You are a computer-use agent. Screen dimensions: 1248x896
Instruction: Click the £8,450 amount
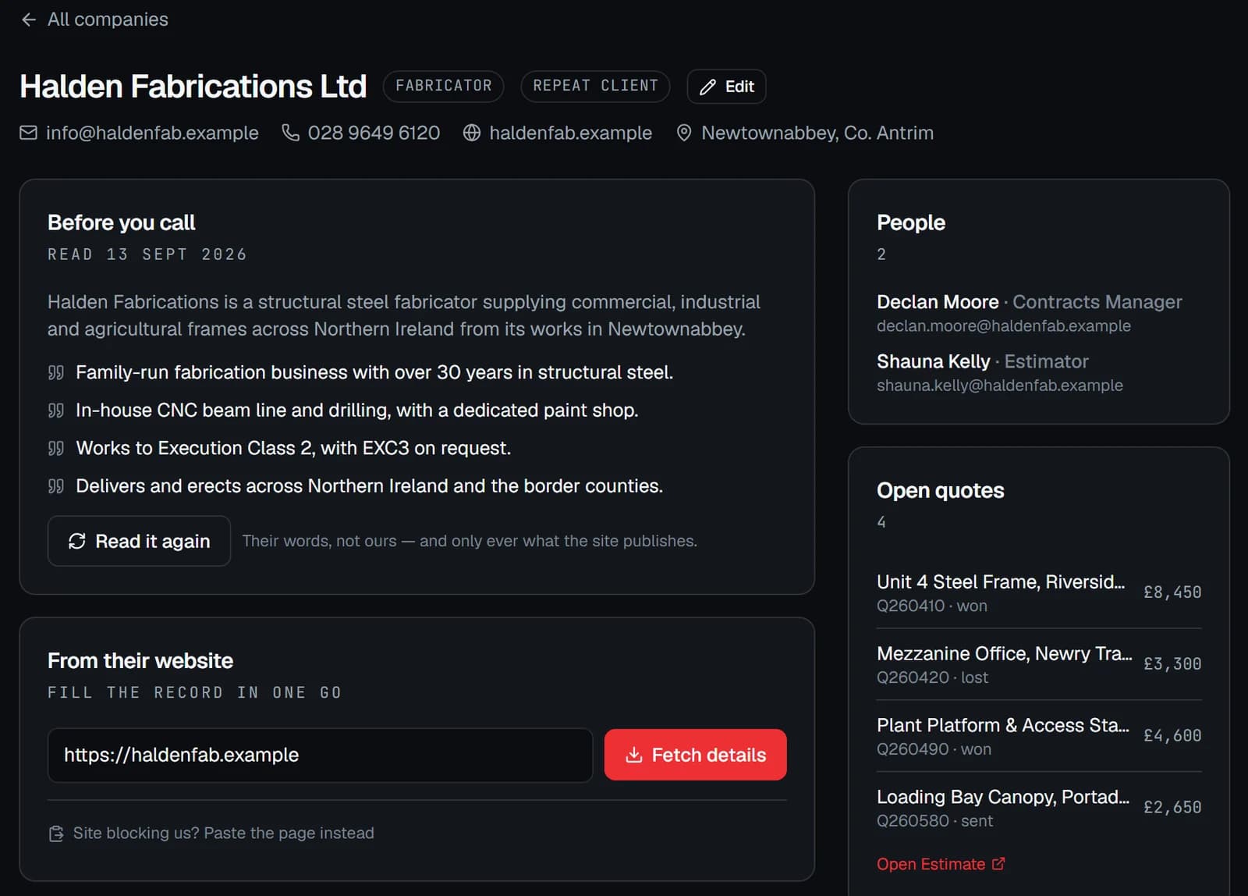pyautogui.click(x=1172, y=592)
